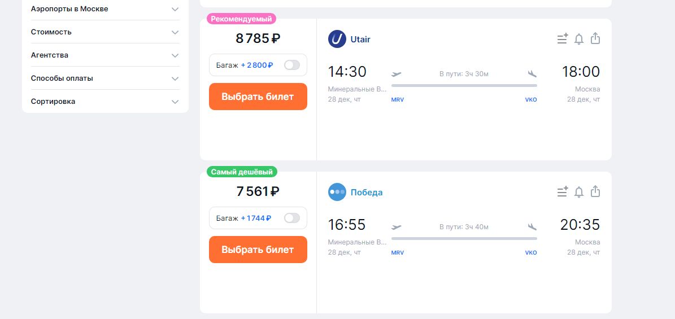
Task: Click the Победа airline logo icon
Action: click(337, 193)
